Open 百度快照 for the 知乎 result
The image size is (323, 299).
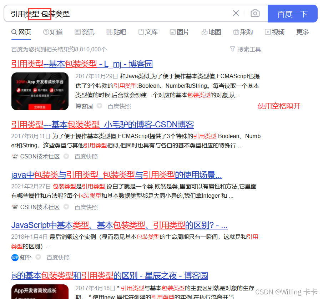(58, 258)
